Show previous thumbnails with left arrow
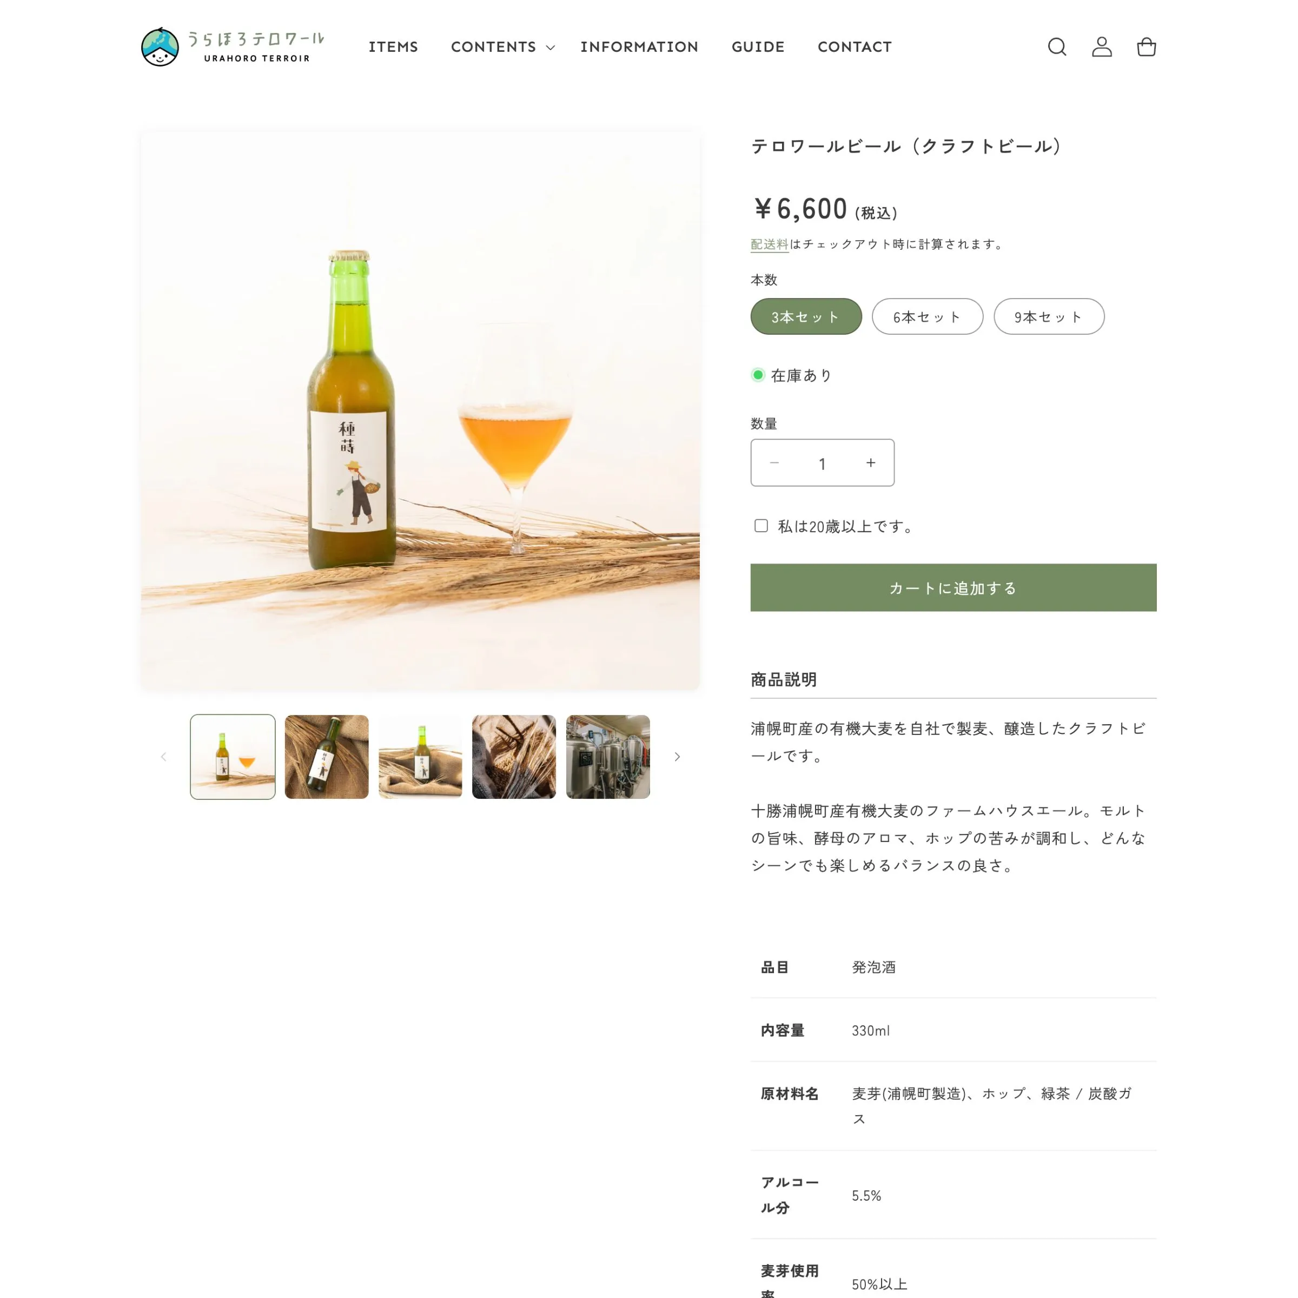 (x=163, y=757)
